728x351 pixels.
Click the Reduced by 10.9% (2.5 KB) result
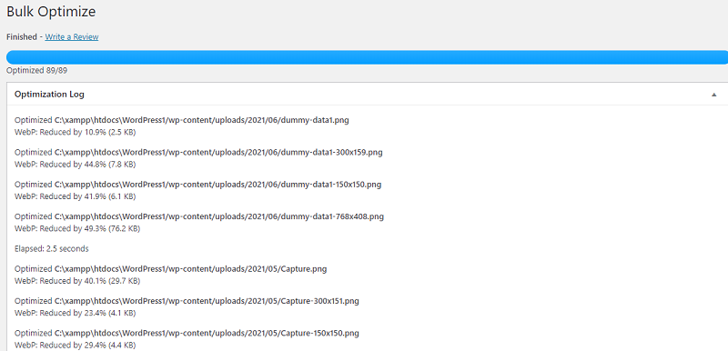tap(76, 132)
